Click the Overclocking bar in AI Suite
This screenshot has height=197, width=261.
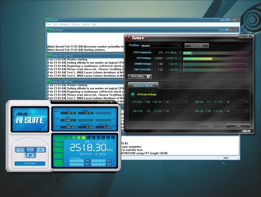(x=30, y=163)
